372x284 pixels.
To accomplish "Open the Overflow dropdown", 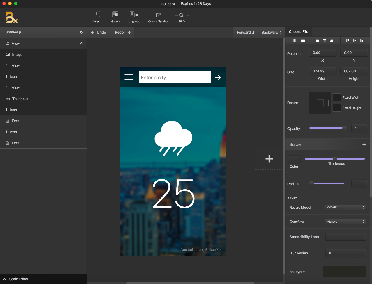I will point(345,222).
